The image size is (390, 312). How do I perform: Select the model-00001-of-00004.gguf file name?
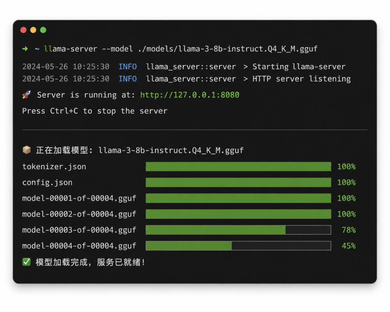(x=79, y=198)
